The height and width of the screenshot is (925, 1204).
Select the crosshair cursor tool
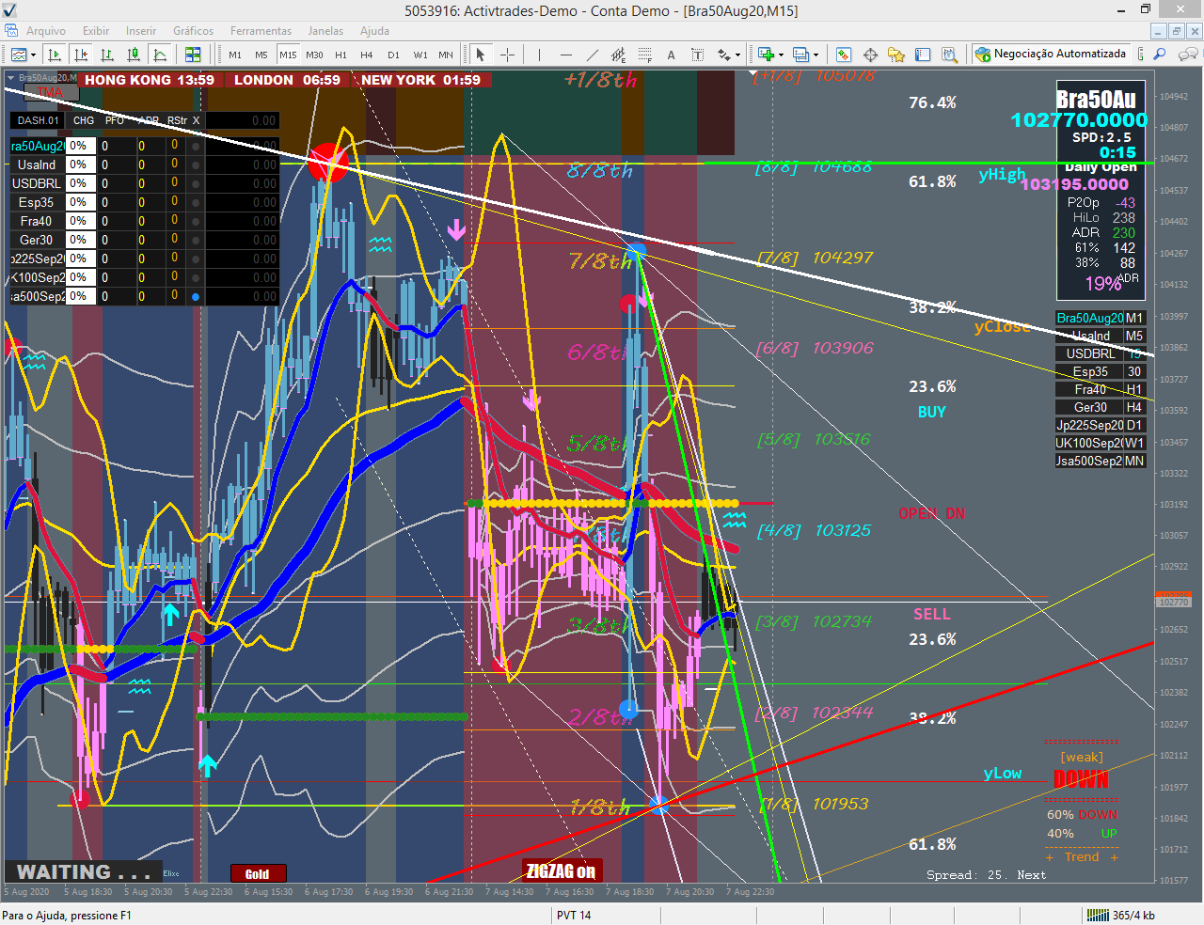click(507, 55)
